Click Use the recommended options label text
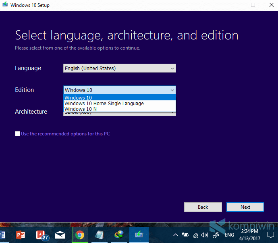This screenshot has height=243, width=278. (x=65, y=133)
